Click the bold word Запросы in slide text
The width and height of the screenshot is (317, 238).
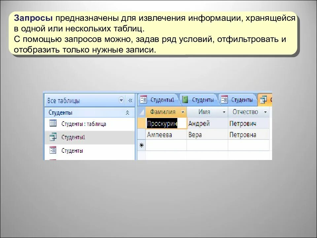coord(33,18)
